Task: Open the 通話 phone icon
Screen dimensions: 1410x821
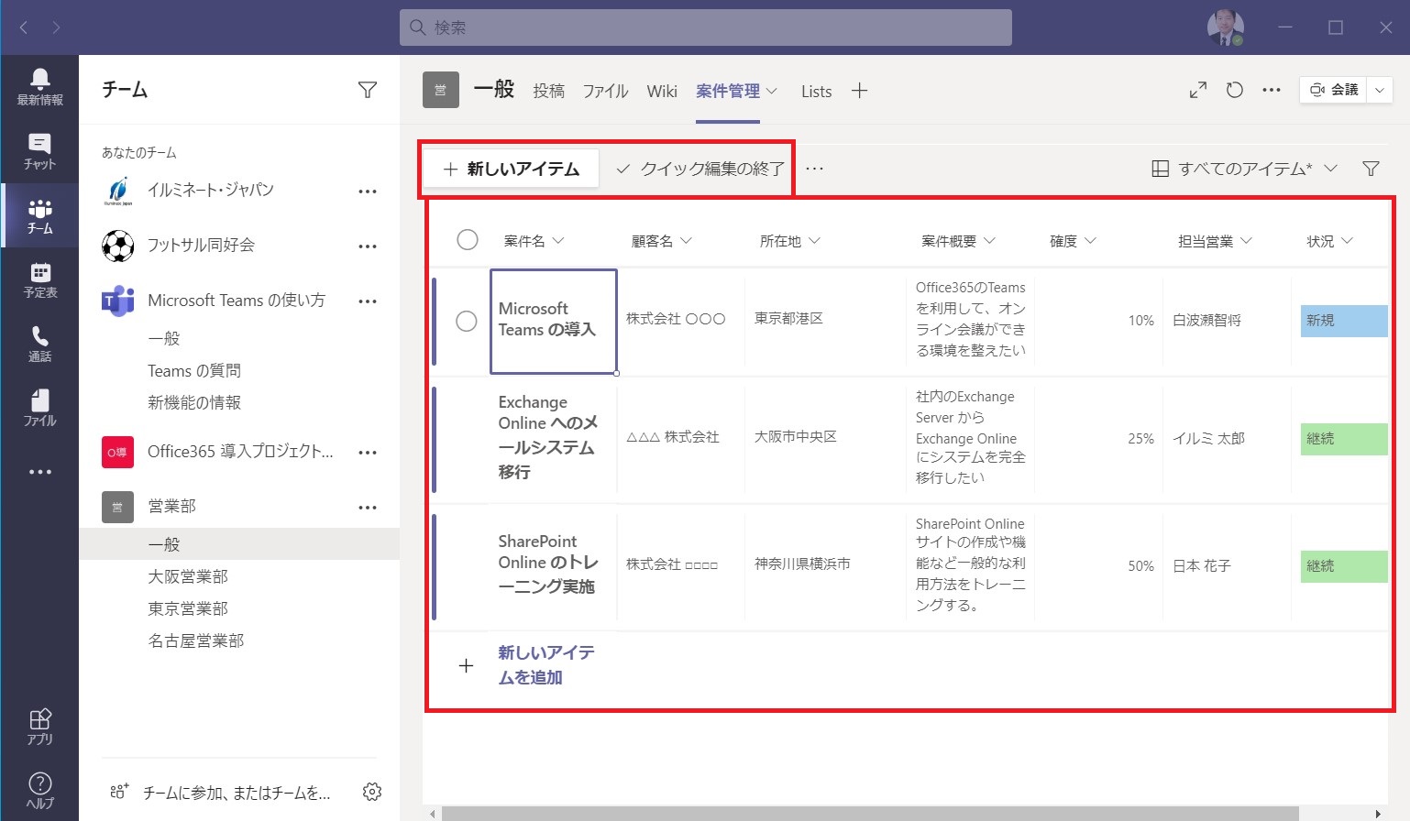Action: coord(39,344)
